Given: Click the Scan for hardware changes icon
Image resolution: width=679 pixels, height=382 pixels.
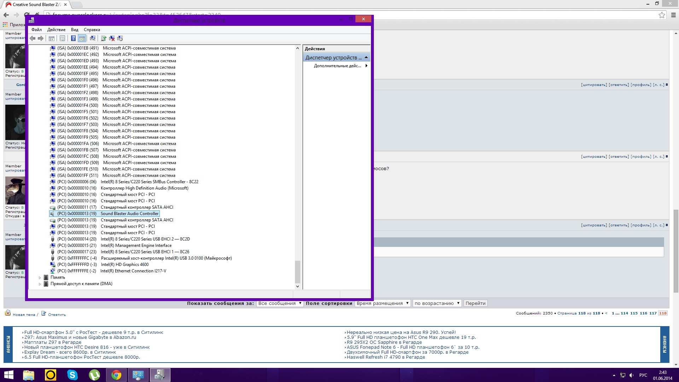Looking at the screenshot, I should point(93,38).
